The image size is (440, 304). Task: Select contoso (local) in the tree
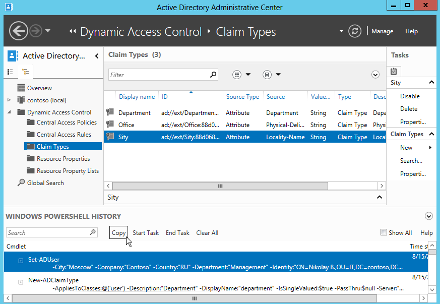tap(46, 100)
